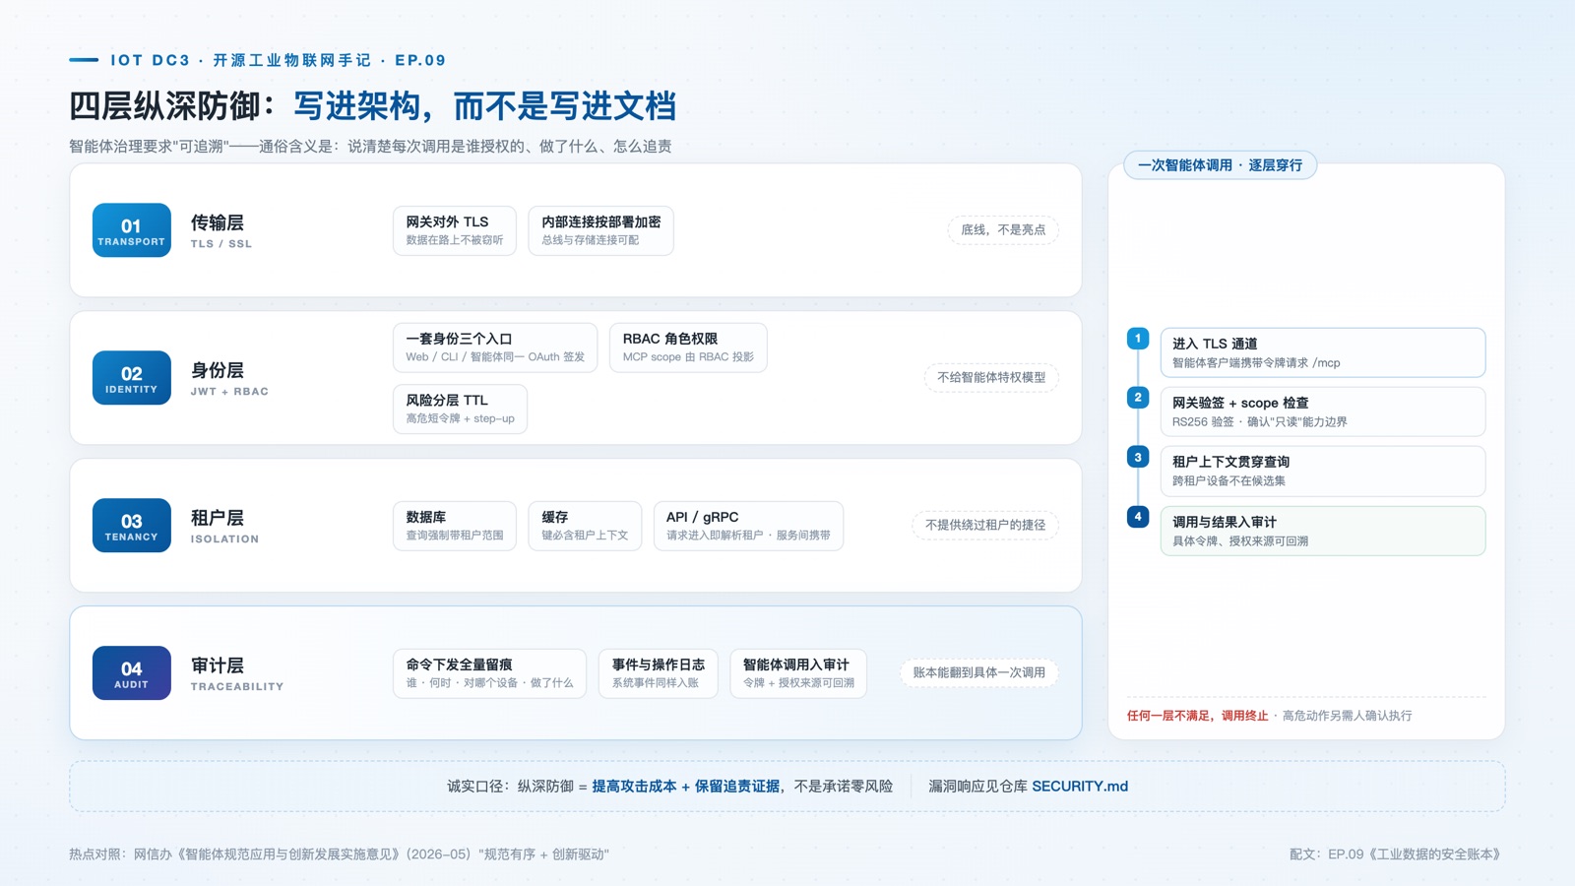Click the 配文：EP.09 footer caption
1575x886 pixels.
(1398, 854)
